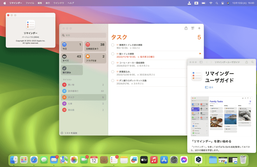Select タスク list in sidebar
Viewport: 257px width, 167px height.
(x=84, y=97)
